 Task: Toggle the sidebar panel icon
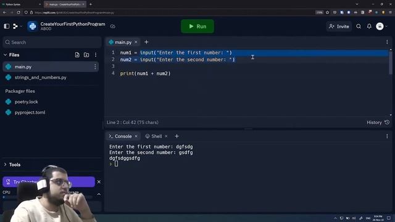click(x=7, y=26)
